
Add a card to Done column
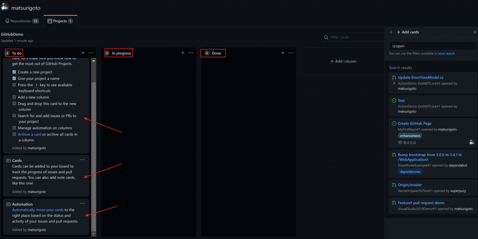click(x=282, y=53)
